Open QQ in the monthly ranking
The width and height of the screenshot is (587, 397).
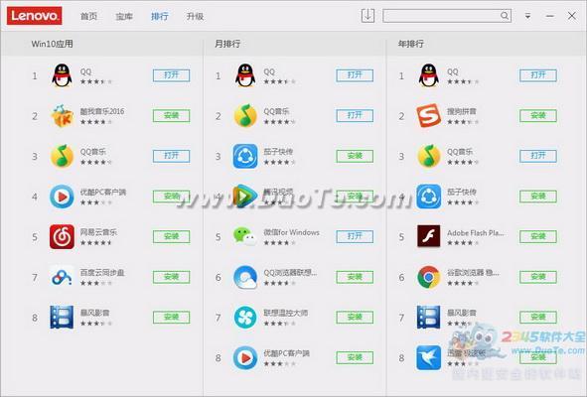pyautogui.click(x=355, y=75)
